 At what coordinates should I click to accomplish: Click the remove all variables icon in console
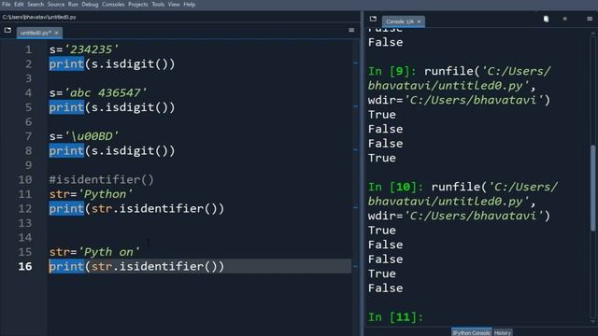point(546,19)
